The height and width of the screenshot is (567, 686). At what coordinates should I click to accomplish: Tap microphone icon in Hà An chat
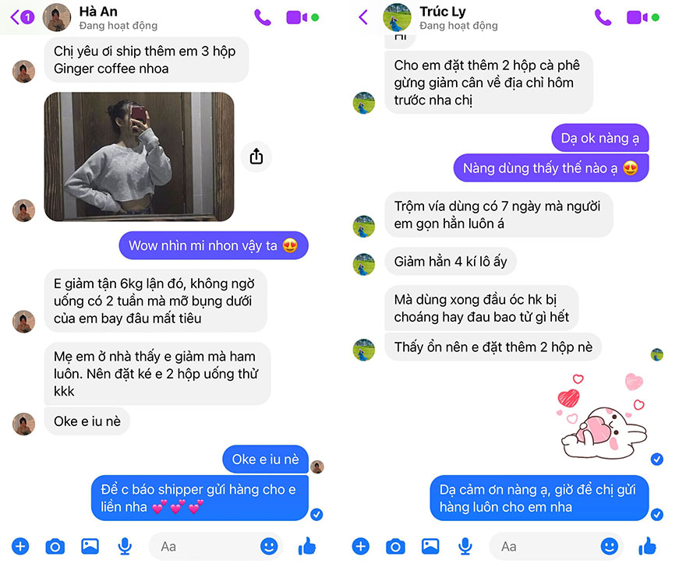point(125,547)
